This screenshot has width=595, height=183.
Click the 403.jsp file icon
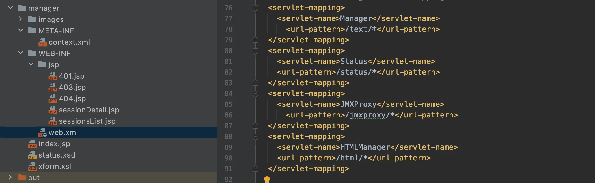(53, 87)
